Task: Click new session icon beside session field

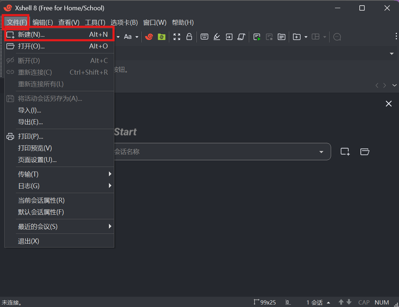Action: pos(345,152)
